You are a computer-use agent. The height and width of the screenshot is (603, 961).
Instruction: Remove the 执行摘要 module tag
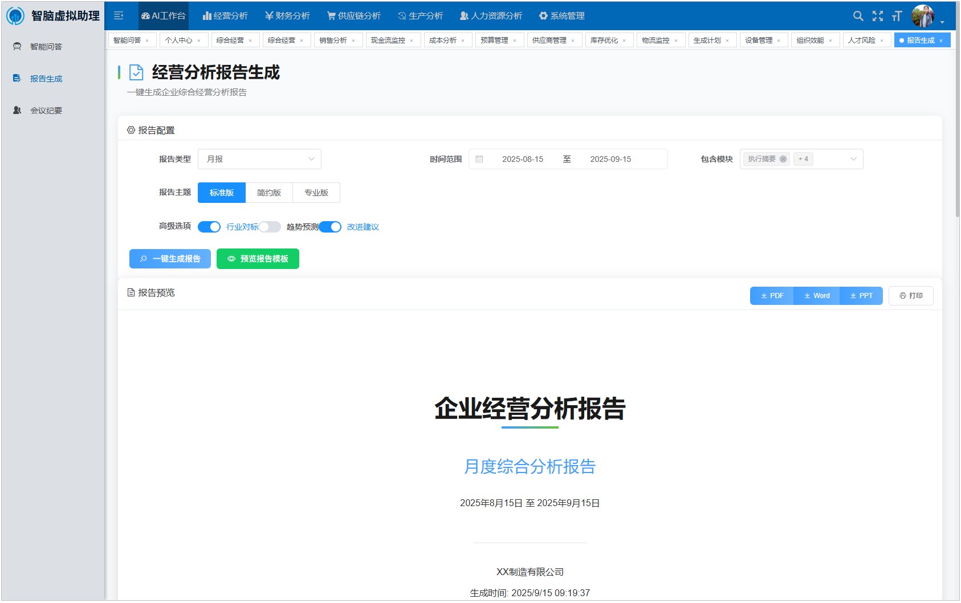783,159
